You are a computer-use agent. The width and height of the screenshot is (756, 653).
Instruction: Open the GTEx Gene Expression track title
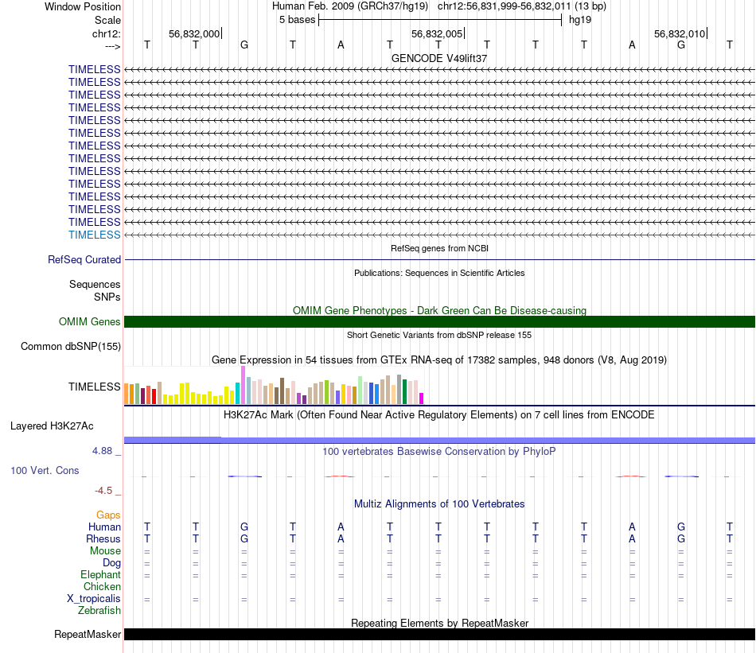[439, 360]
